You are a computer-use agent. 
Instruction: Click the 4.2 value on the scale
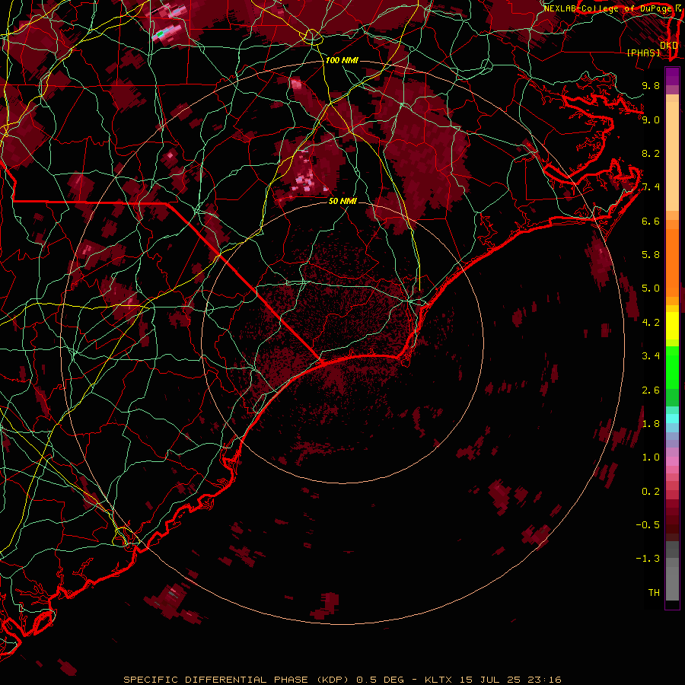(651, 323)
